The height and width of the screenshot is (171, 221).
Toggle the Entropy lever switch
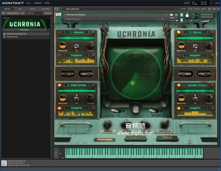click(153, 111)
